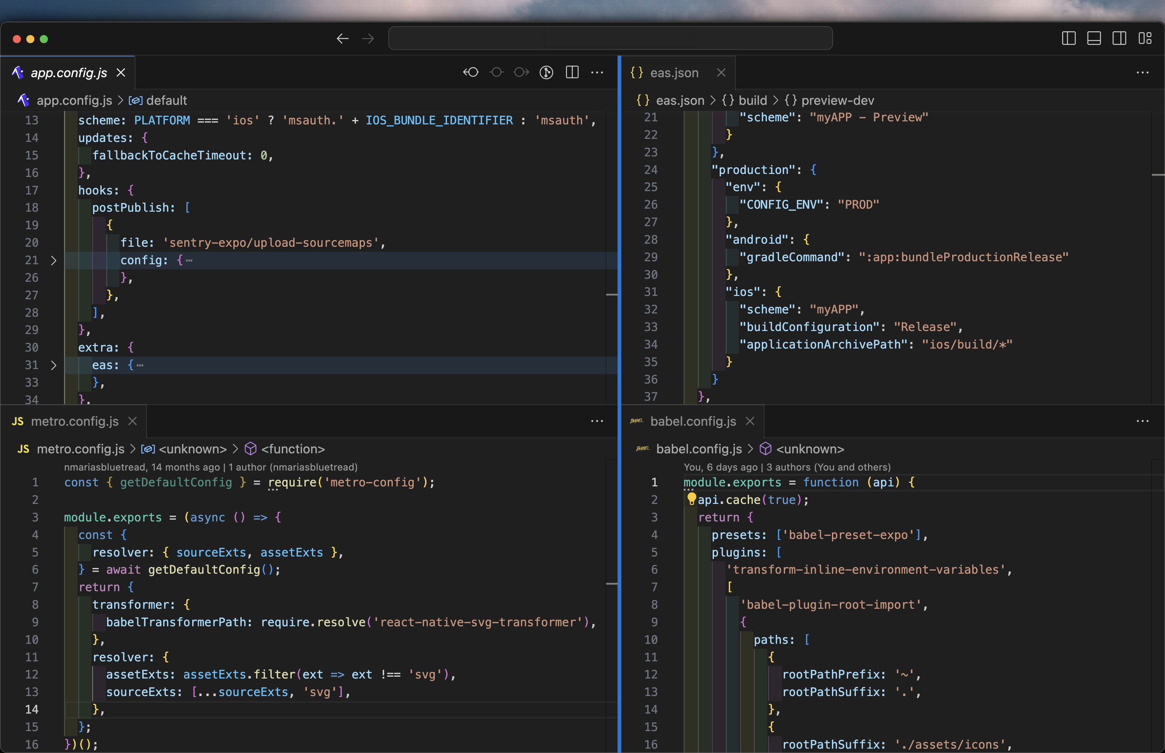The width and height of the screenshot is (1165, 753).
Task: Customize layout dropdown icon in title bar
Action: (1145, 38)
